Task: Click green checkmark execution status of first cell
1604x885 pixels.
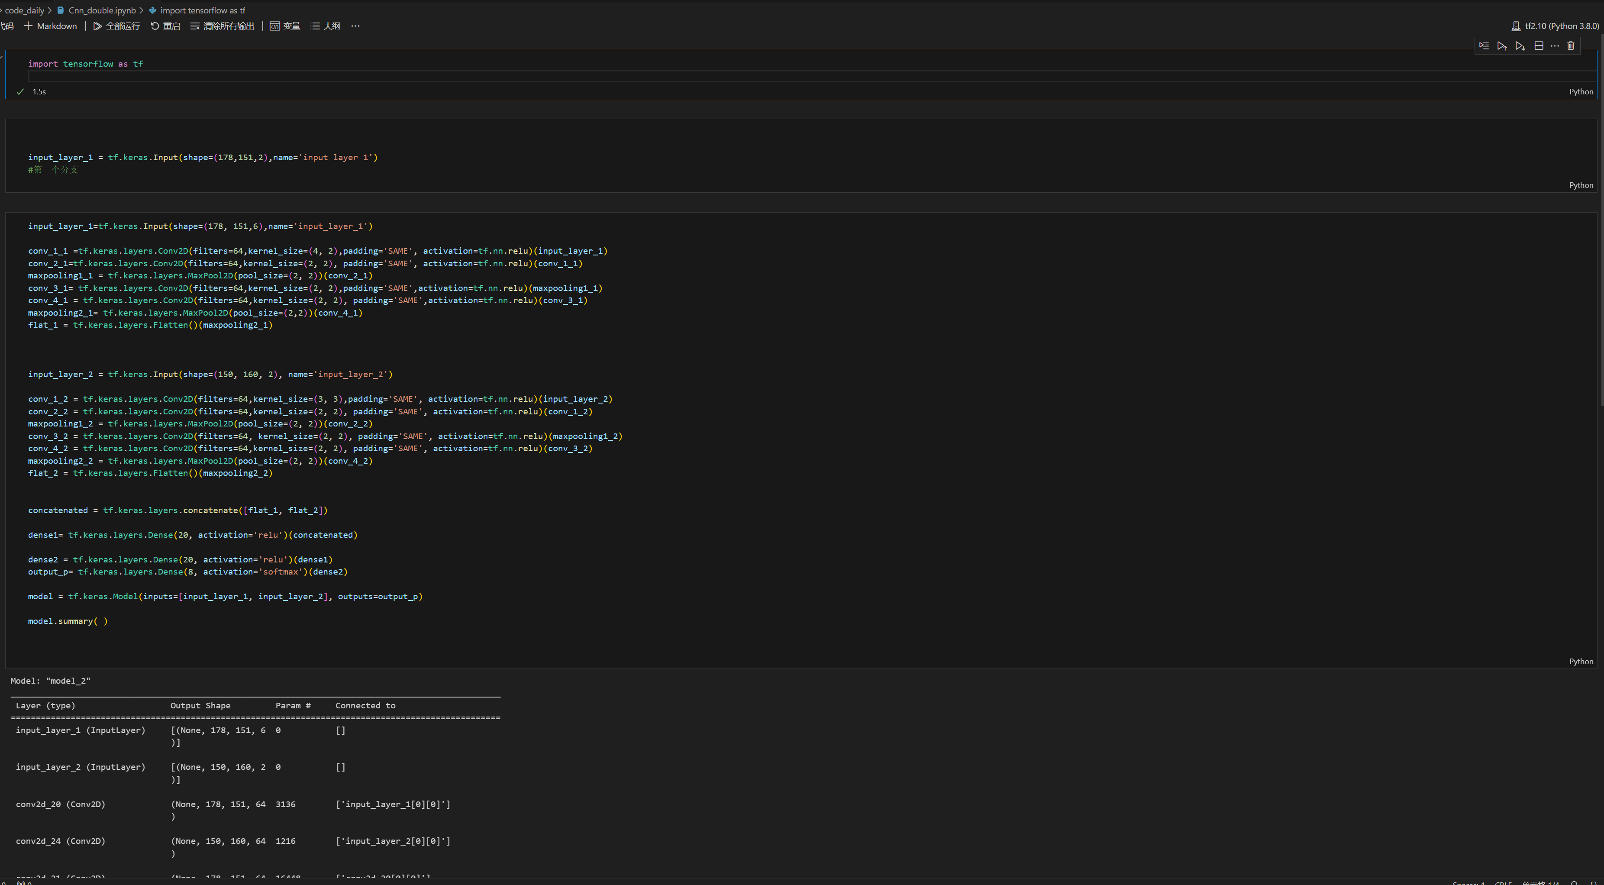Action: (20, 92)
